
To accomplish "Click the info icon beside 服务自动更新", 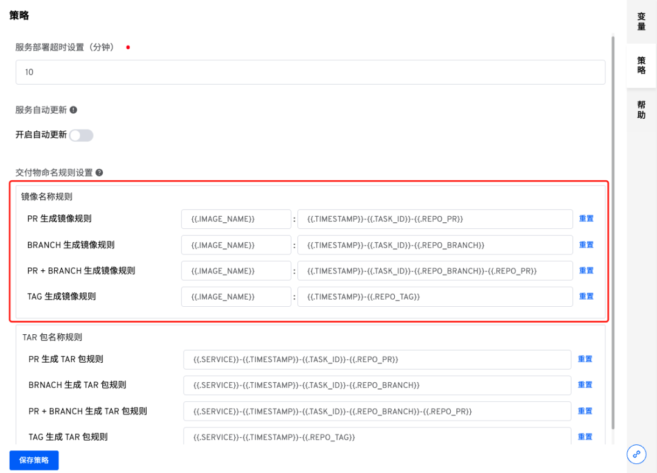I will coord(74,110).
